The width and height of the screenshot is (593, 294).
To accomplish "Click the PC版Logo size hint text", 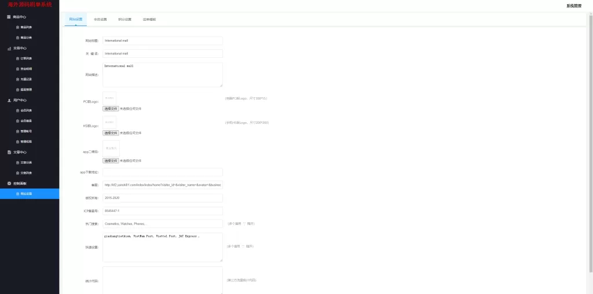I will (x=246, y=98).
